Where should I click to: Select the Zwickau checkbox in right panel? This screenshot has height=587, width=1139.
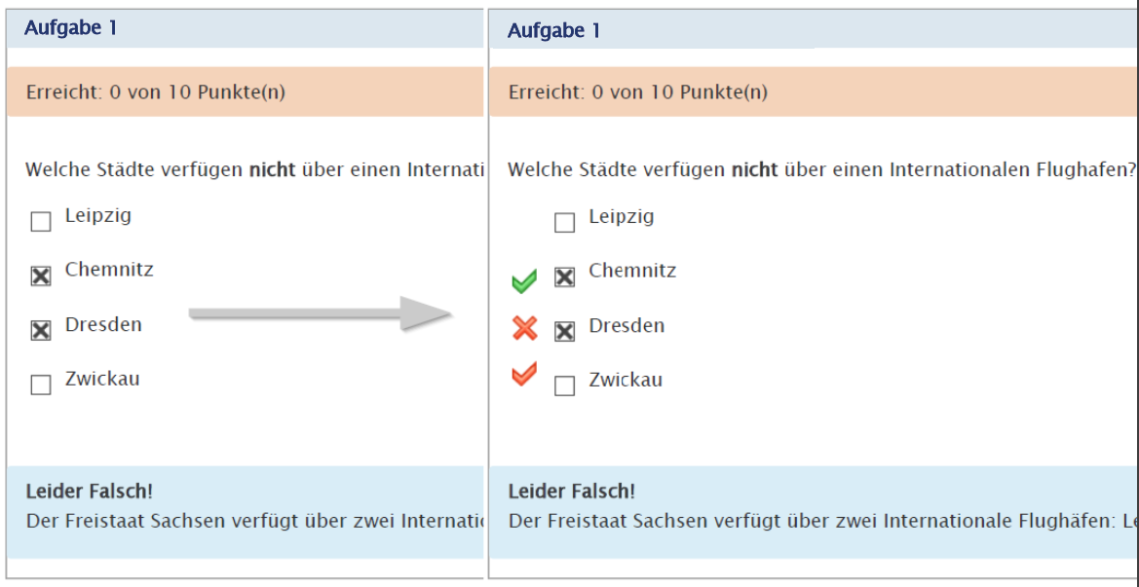click(x=564, y=385)
